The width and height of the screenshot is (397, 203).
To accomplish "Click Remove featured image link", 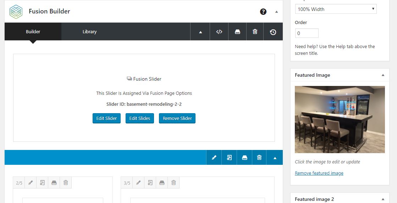I will 319,173.
